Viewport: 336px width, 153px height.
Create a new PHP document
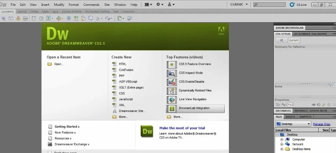122,76
